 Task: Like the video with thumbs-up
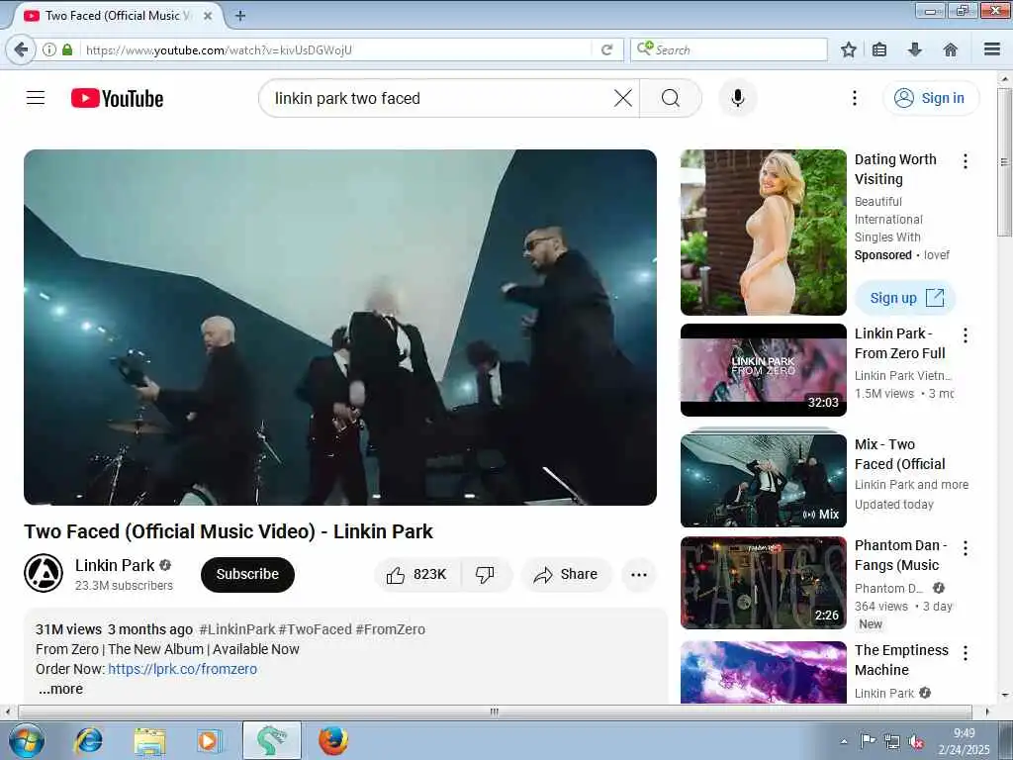click(417, 575)
